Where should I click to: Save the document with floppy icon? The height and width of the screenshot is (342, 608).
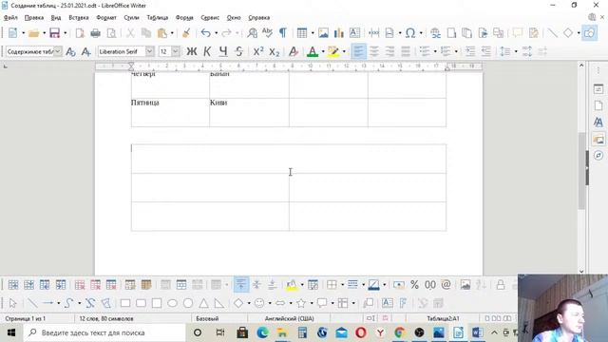tap(55, 33)
